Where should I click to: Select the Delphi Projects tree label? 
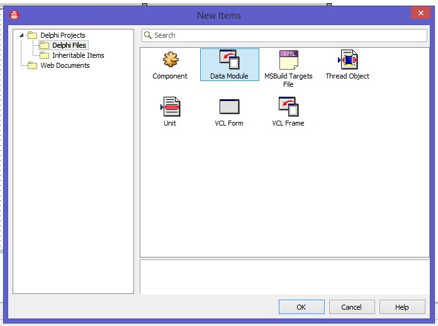63,35
